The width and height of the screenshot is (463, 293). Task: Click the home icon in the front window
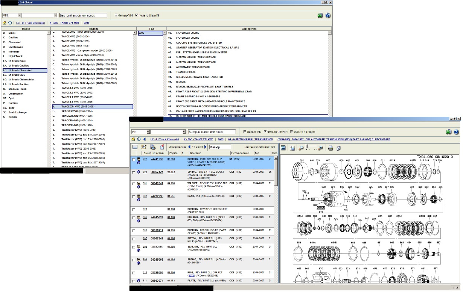click(133, 139)
